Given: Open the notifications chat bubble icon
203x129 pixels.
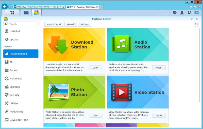Looking at the screenshot, I should (175, 12).
